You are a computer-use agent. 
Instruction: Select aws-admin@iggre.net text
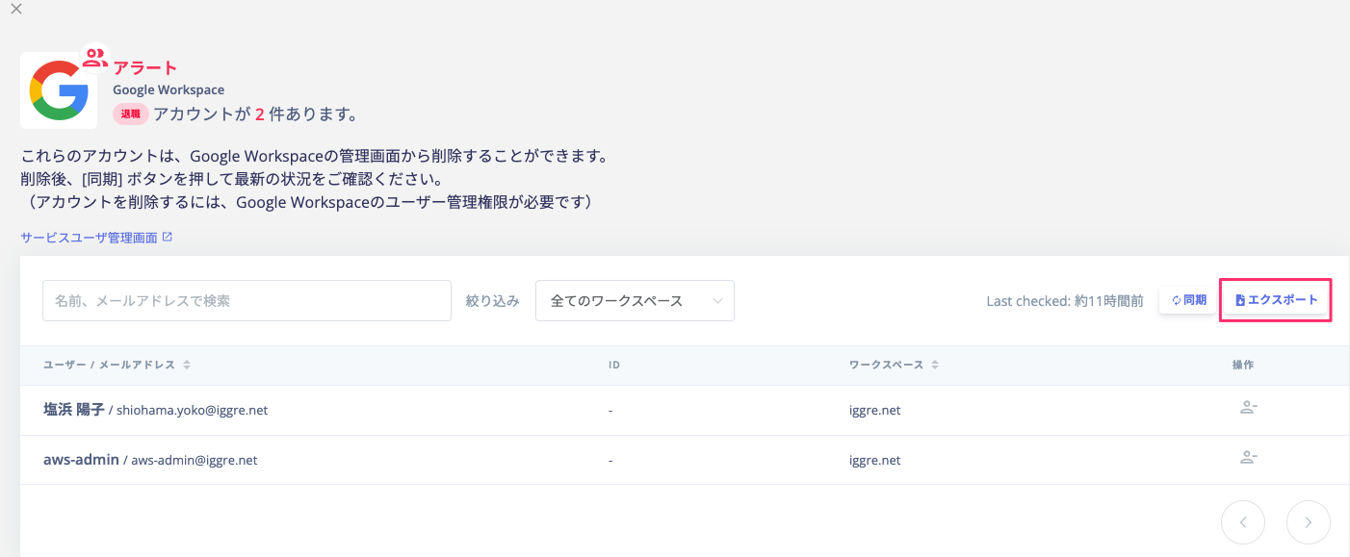[195, 460]
